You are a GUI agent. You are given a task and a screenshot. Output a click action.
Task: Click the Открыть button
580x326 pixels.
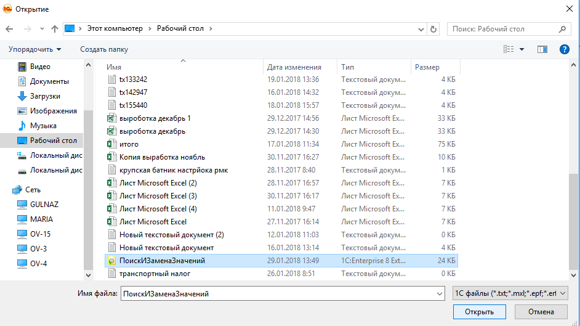(480, 312)
